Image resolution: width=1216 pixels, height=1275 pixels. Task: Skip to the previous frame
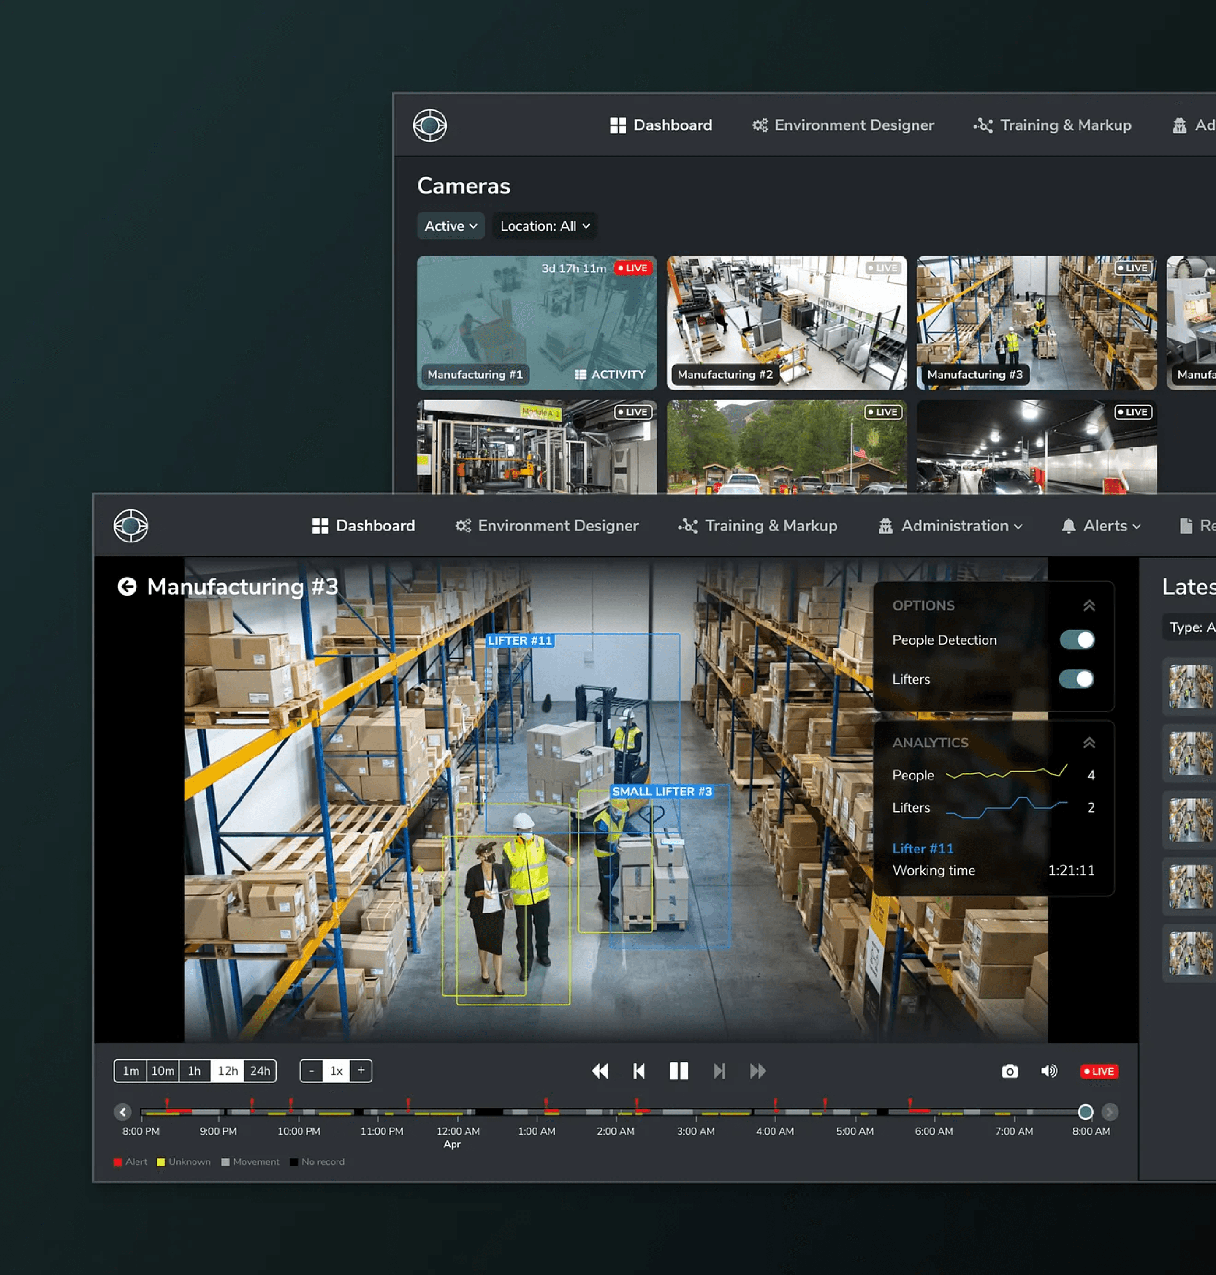(x=639, y=1071)
